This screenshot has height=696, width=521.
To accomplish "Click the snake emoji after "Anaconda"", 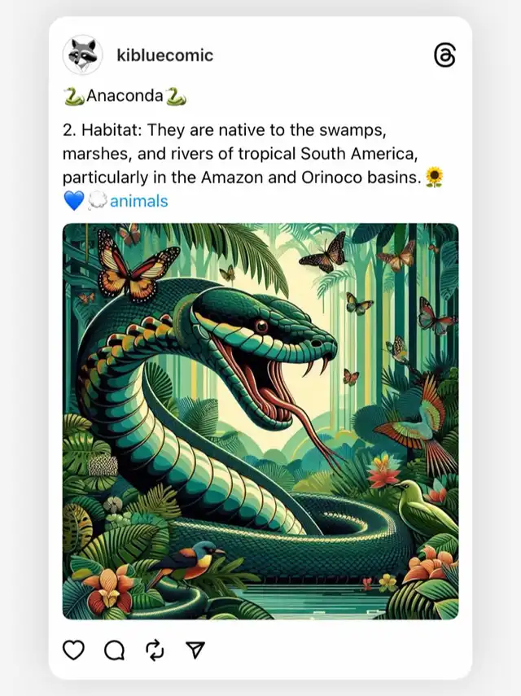I will click(x=176, y=96).
